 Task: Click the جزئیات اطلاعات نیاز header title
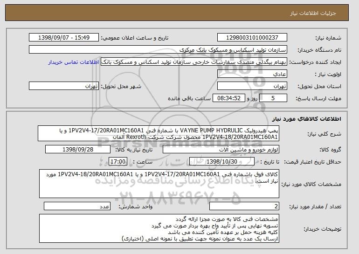313,13
